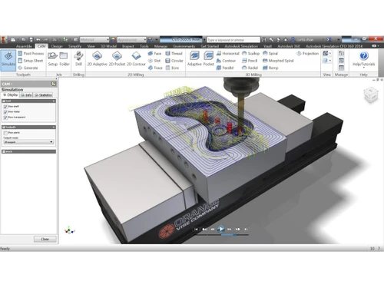Jump to end of simulation
384x288 pixels.
pyautogui.click(x=246, y=229)
